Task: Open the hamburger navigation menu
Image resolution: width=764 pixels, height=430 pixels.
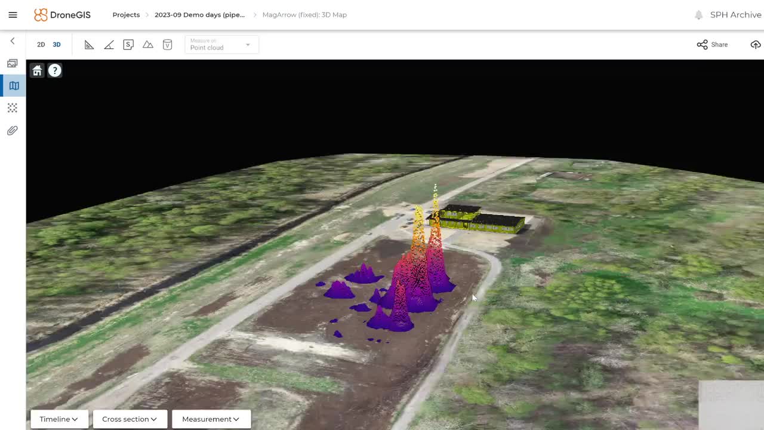Action: pos(13,14)
